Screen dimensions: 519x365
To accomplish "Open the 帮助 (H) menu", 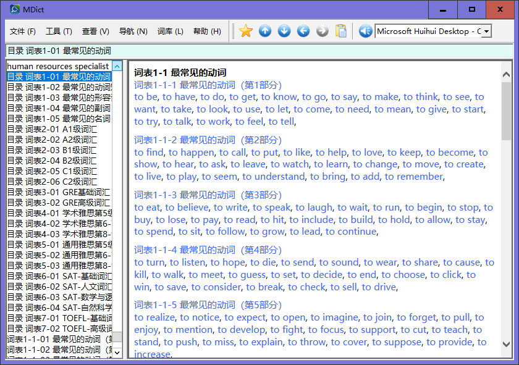I will click(207, 31).
